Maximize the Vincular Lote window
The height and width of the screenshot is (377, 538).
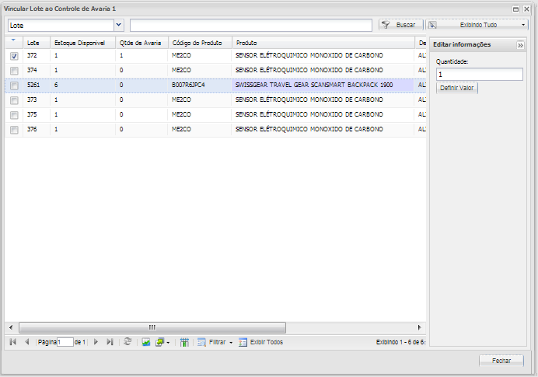coord(515,9)
